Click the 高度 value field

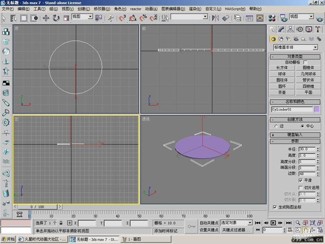(307, 155)
